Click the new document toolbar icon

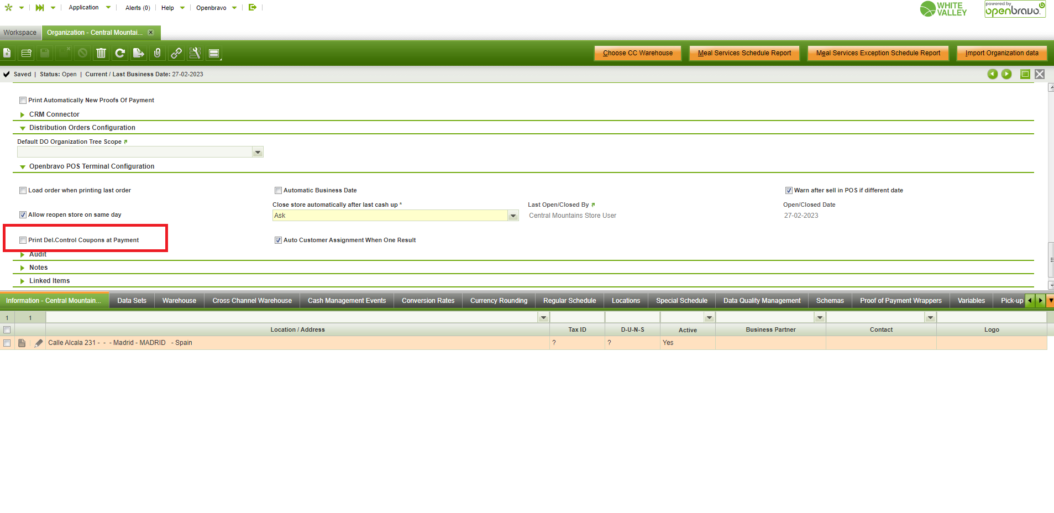coord(7,53)
